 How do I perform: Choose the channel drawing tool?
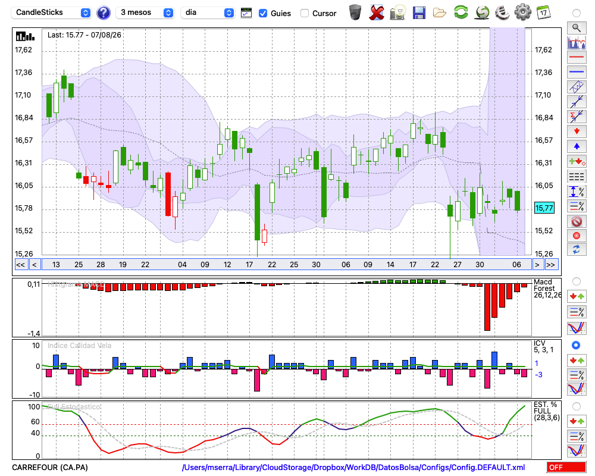577,87
